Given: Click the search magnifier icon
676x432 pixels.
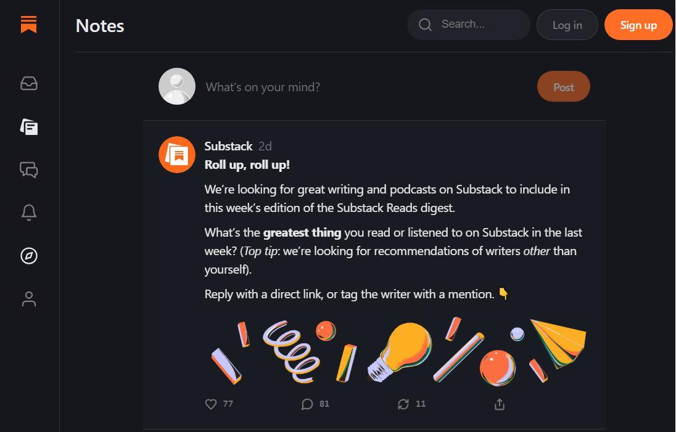Looking at the screenshot, I should coord(426,25).
